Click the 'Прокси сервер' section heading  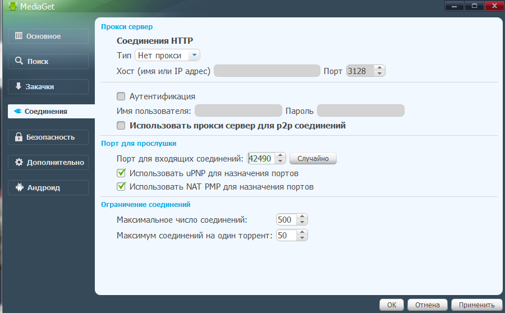[x=127, y=27]
